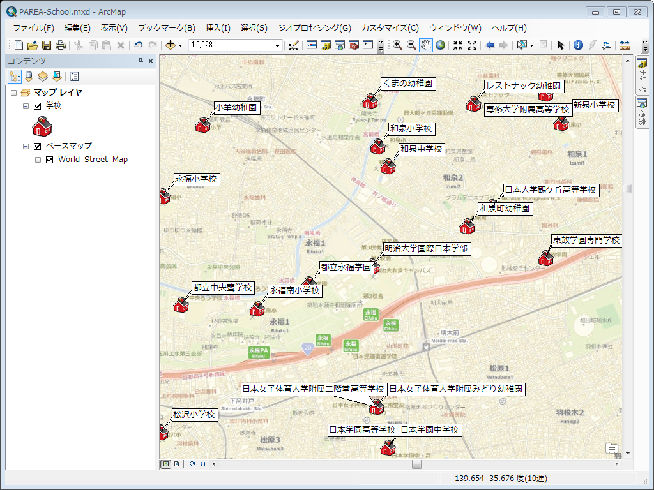
Task: Activate Select Features tool
Action: point(522,45)
